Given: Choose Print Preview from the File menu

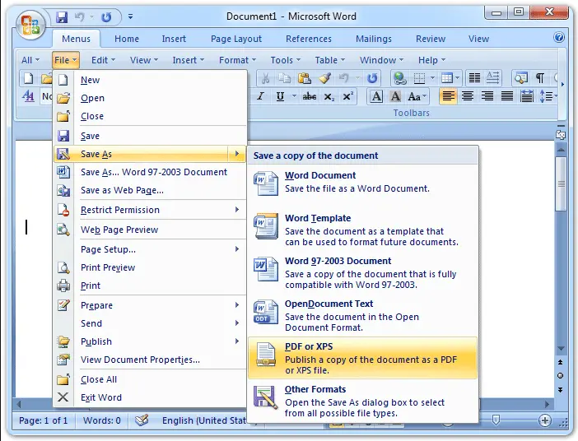Looking at the screenshot, I should pos(150,267).
